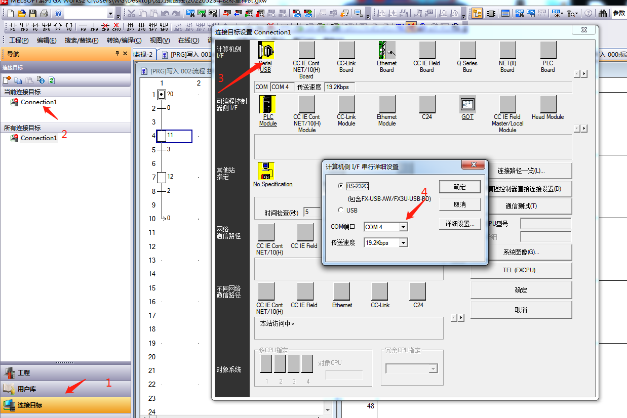Image resolution: width=627 pixels, height=418 pixels.
Task: Click the time check seconds input field
Action: pos(312,212)
